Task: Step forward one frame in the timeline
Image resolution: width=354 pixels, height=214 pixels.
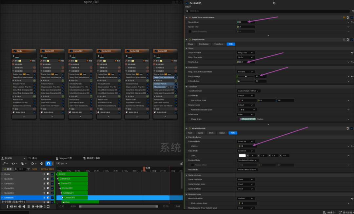Action: pyautogui.click(x=33, y=206)
